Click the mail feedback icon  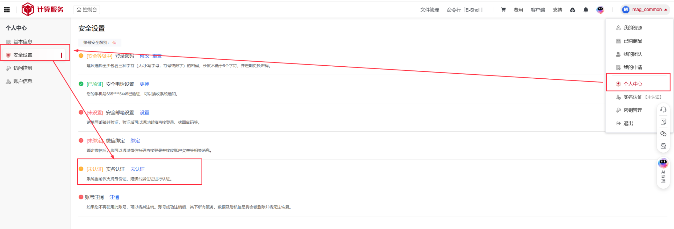click(663, 146)
